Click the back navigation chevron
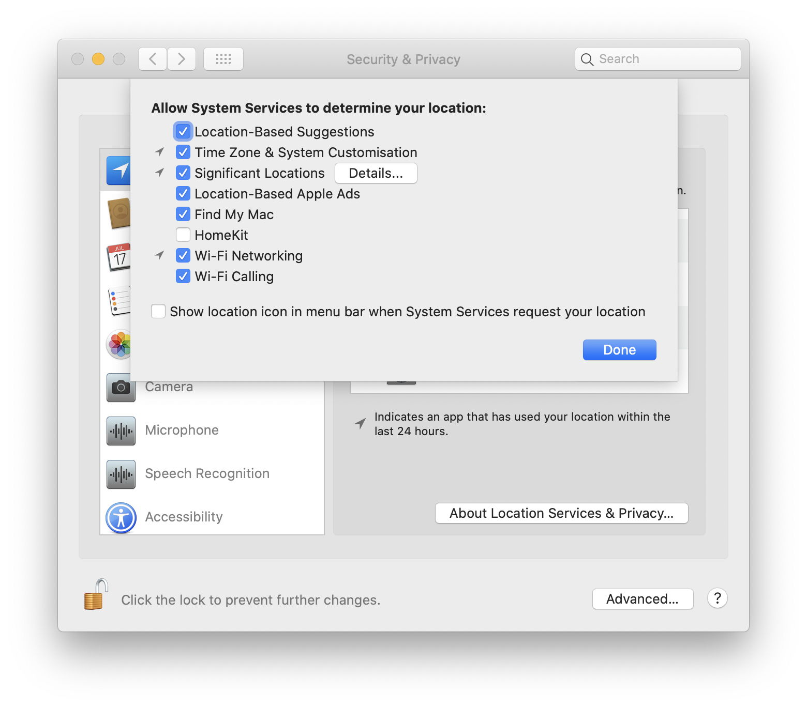The image size is (807, 708). pyautogui.click(x=153, y=59)
